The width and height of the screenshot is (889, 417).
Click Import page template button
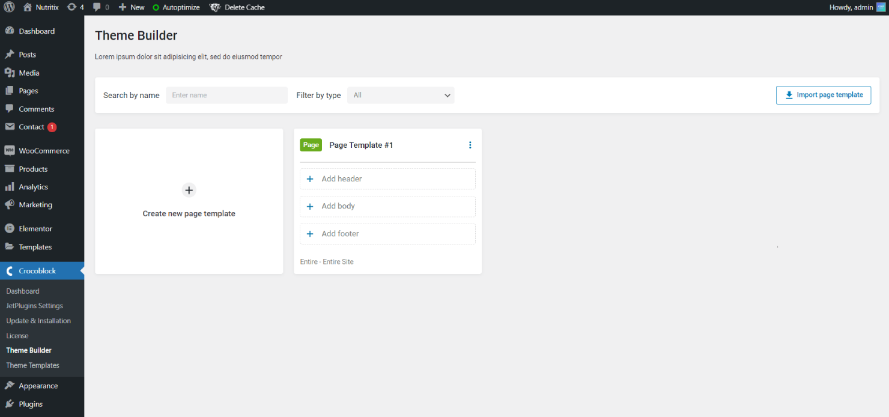[x=824, y=95]
